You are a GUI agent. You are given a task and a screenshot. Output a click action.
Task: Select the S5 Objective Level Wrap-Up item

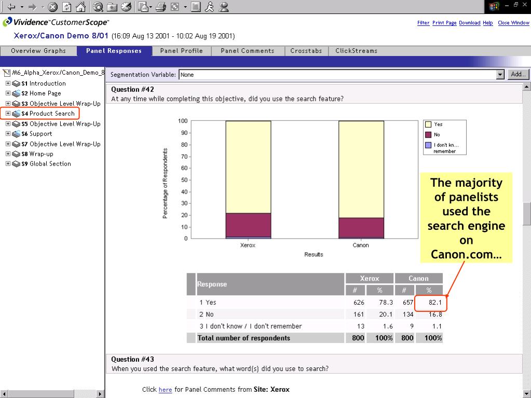61,124
